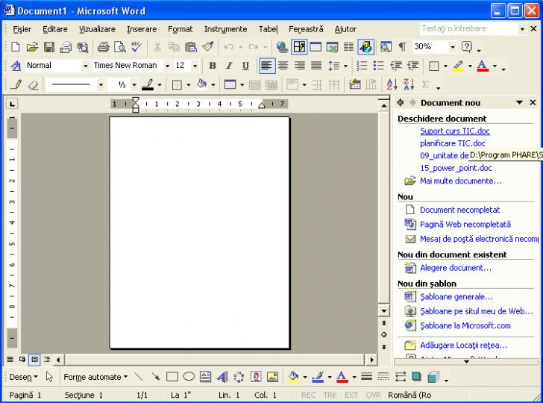This screenshot has width=543, height=403.
Task: Open the Normal style dropdown
Action: [85, 66]
